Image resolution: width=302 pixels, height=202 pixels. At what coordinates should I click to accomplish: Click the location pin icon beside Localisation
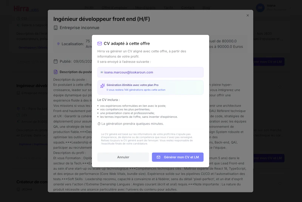point(59,44)
